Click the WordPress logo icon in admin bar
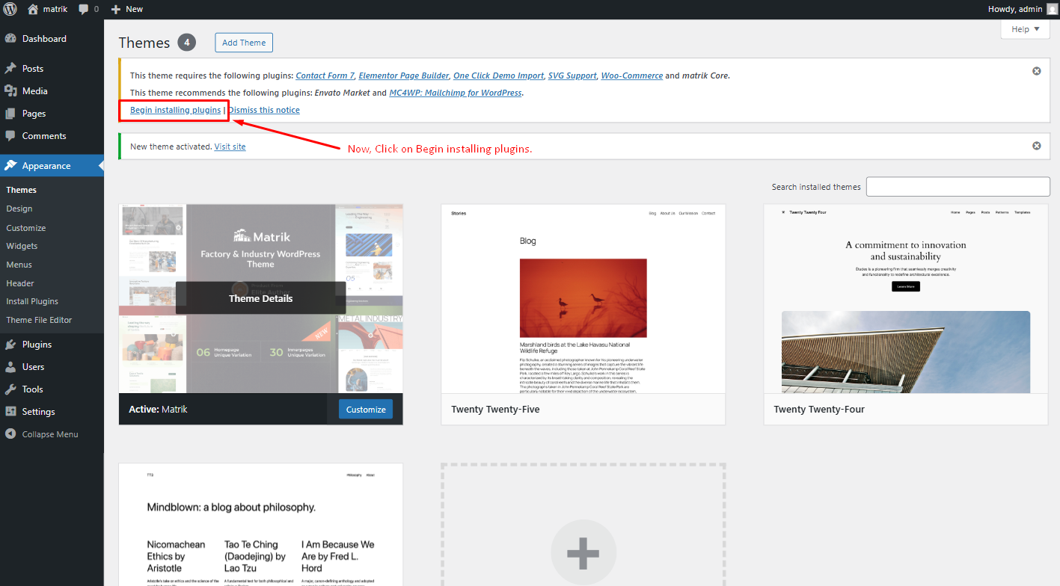This screenshot has width=1060, height=586. coord(10,9)
